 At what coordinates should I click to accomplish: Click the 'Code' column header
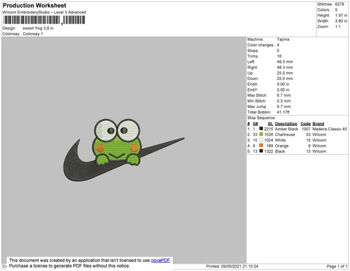(306, 124)
